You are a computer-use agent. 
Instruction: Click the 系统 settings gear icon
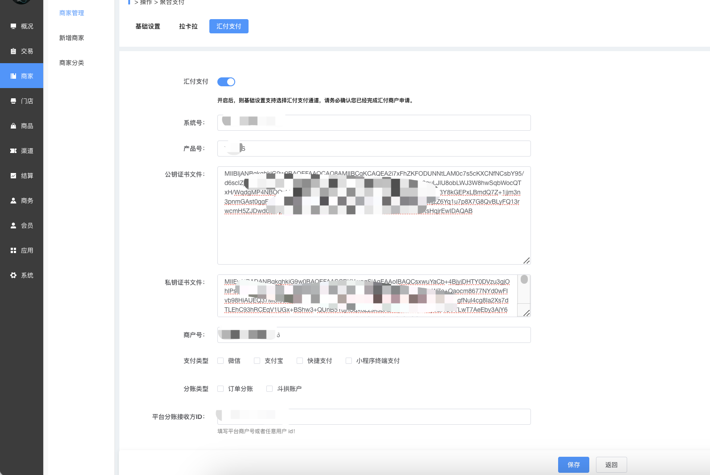coord(13,275)
